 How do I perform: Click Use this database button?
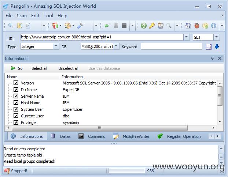(104, 68)
